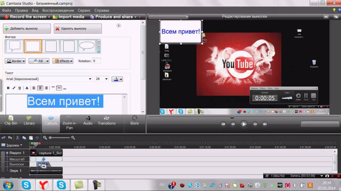
Task: Play the preview video
Action: [x=243, y=124]
